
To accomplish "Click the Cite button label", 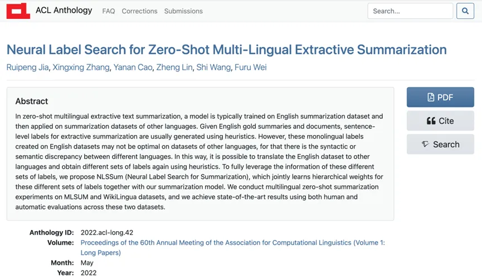I will coord(446,121).
